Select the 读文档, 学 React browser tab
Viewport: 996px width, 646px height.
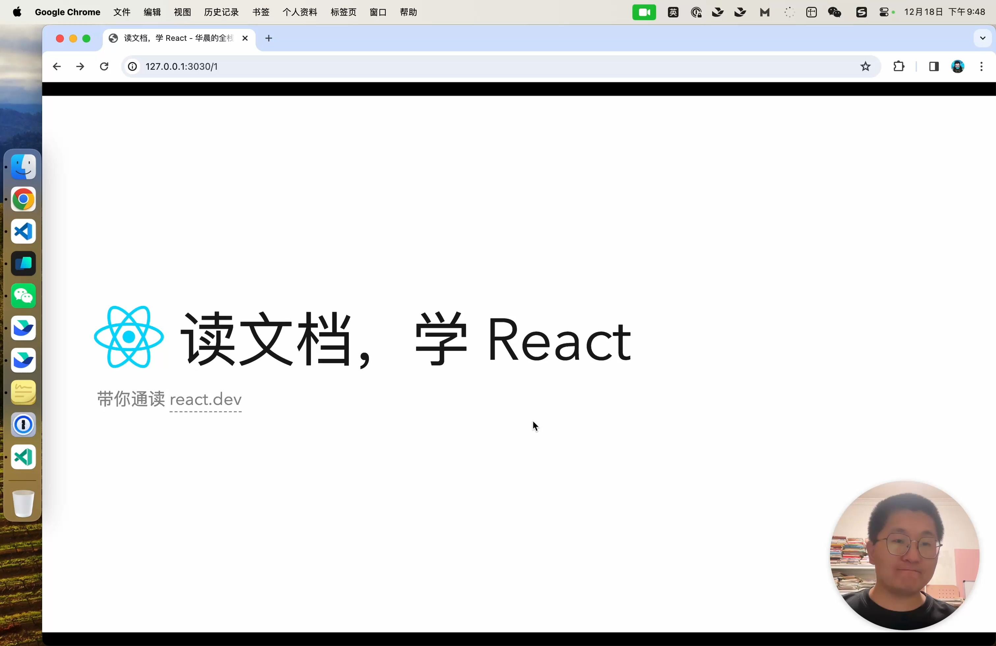tap(179, 38)
